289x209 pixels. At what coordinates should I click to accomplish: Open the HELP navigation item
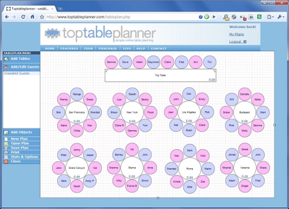click(140, 48)
